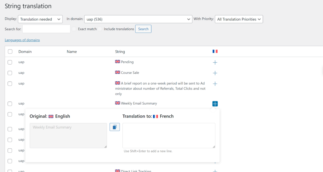323x172 pixels.
Task: Add translation for the brief report string
Action: [215, 84]
